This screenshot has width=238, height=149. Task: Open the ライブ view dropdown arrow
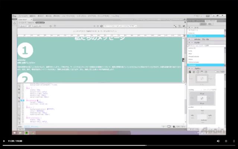point(40,26)
